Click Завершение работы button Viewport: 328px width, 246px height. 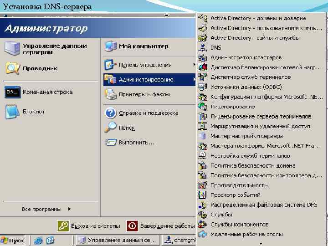(161, 226)
